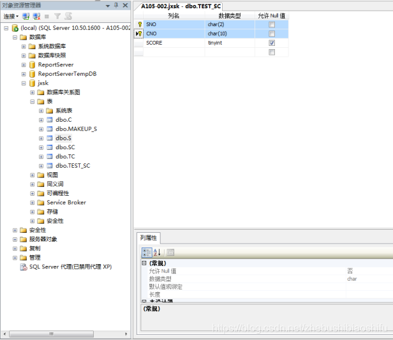Click the dbo.SC table icon
This screenshot has width=393, height=340.
click(50, 147)
